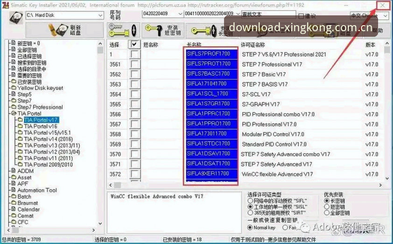Select the APF tree item
This screenshot has height=244, width=393.
pyautogui.click(x=22, y=183)
